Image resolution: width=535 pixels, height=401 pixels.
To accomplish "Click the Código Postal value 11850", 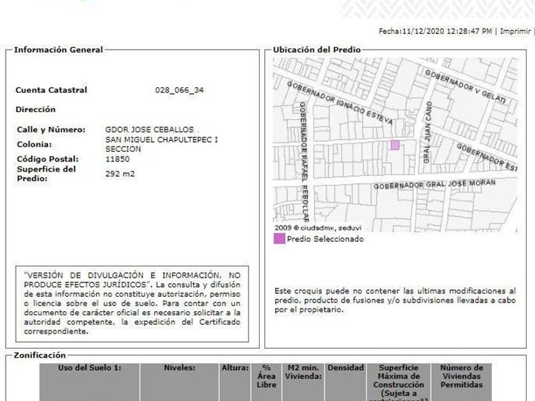I will 117,159.
